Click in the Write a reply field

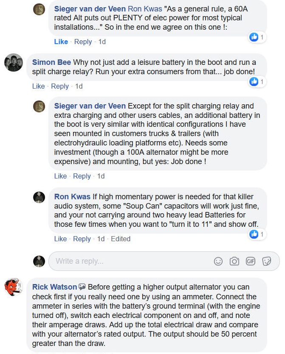[127, 261]
